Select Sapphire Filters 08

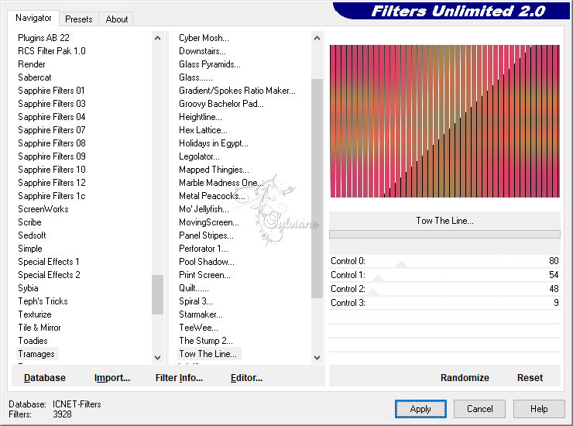coord(52,143)
